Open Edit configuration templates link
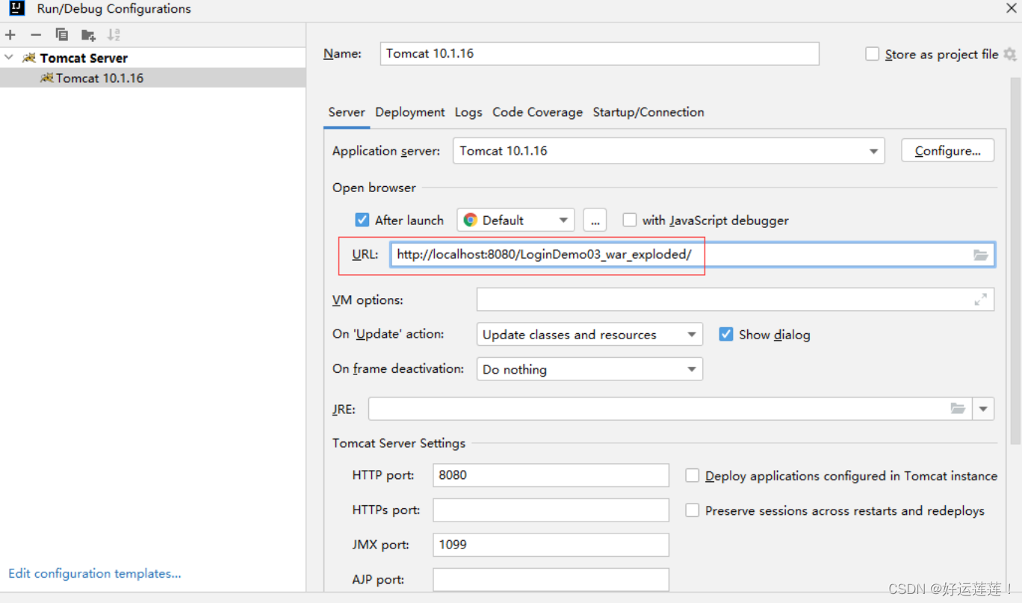The width and height of the screenshot is (1022, 603). pyautogui.click(x=95, y=574)
